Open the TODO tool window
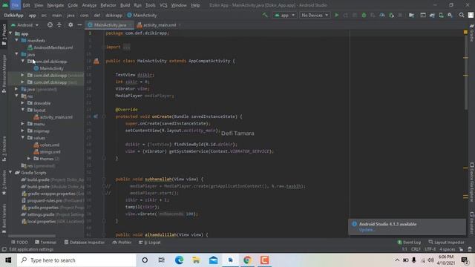 19,243
